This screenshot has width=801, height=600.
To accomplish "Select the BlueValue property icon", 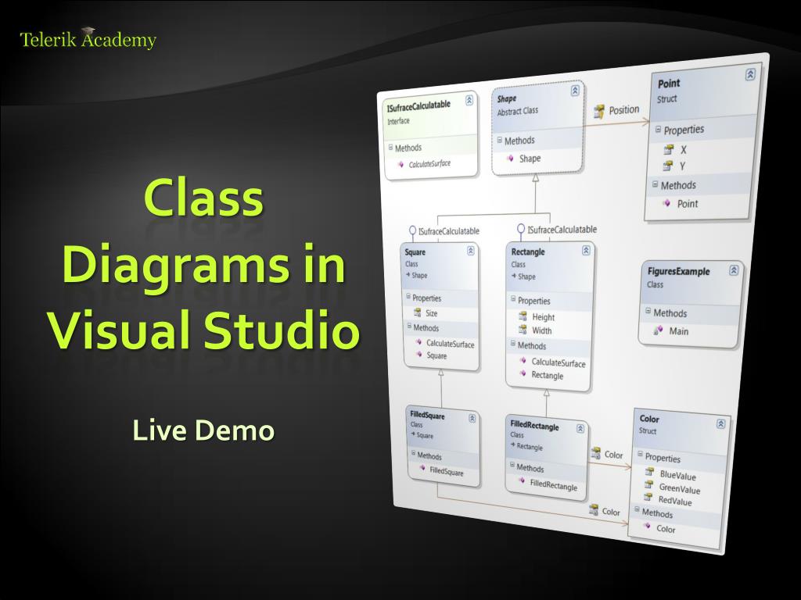I will [649, 473].
